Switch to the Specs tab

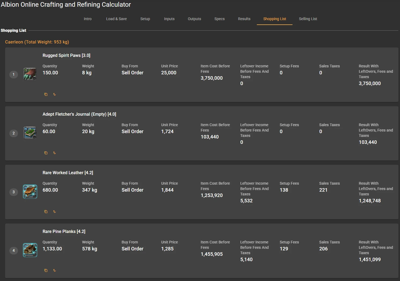click(219, 19)
